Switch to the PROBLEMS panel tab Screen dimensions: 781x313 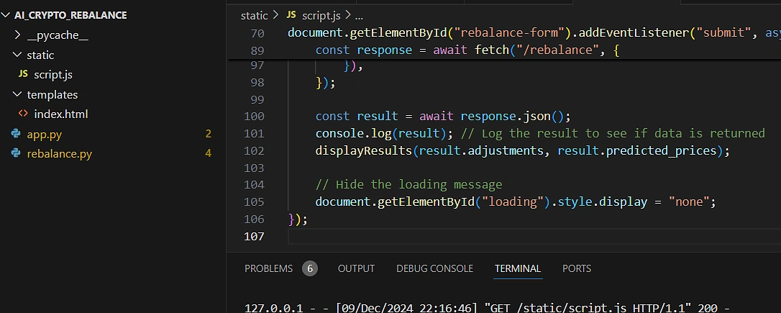tap(268, 268)
